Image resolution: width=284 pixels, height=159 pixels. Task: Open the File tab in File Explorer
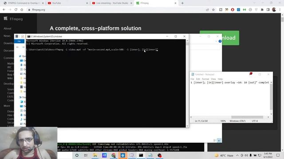click(x=19, y=41)
